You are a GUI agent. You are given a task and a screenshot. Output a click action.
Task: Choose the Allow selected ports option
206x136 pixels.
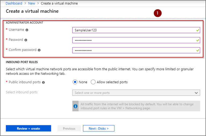(93, 82)
